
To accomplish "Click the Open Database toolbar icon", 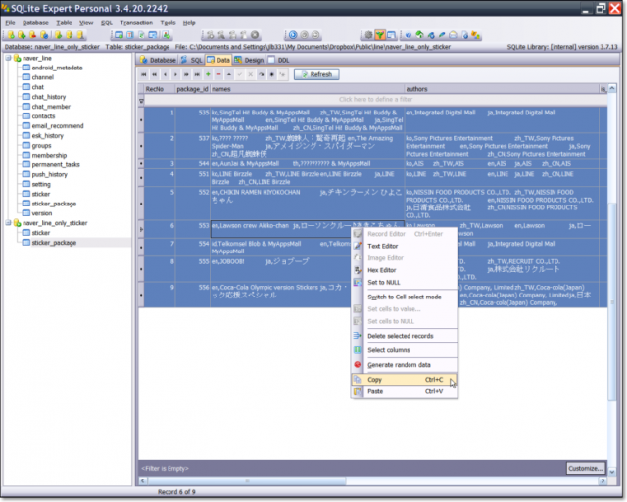I will click(22, 35).
